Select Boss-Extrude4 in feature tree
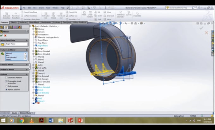215x130 pixels. pyautogui.click(x=44, y=87)
